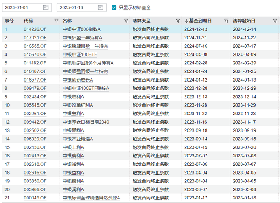The width and height of the screenshot is (280, 203).
Task: Sort by 清算起始日 column header
Action: click(x=244, y=21)
